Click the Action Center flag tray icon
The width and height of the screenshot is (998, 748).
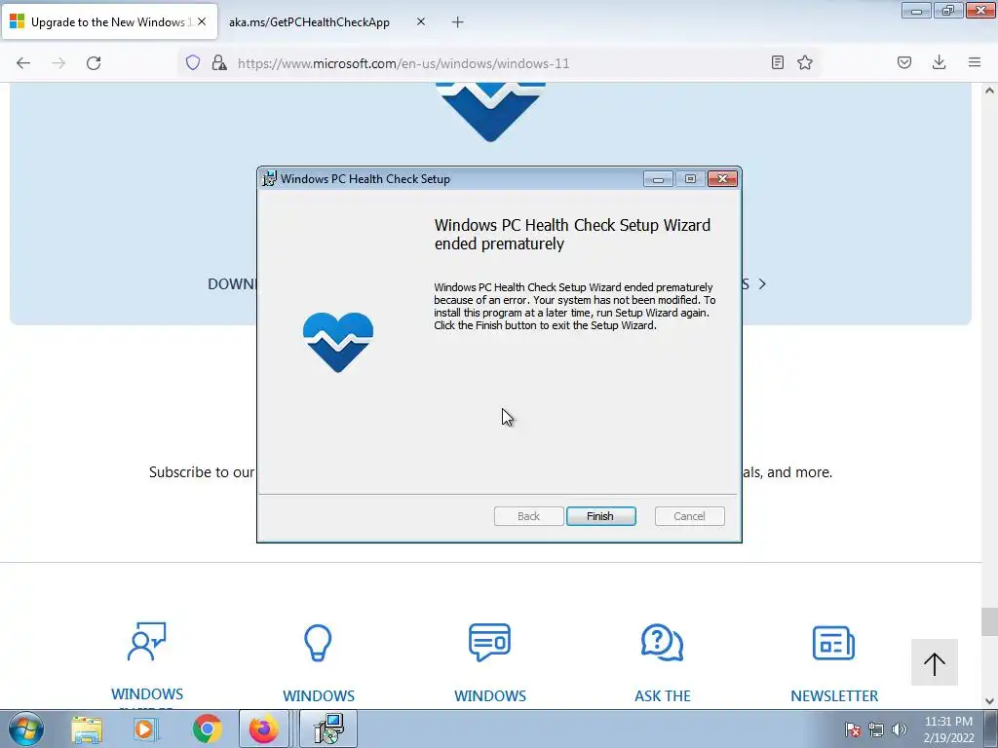point(852,729)
